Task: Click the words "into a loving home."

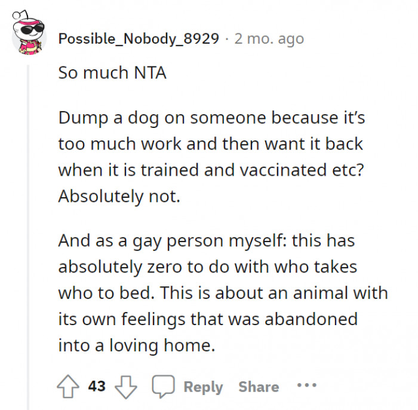Action: pyautogui.click(x=136, y=345)
